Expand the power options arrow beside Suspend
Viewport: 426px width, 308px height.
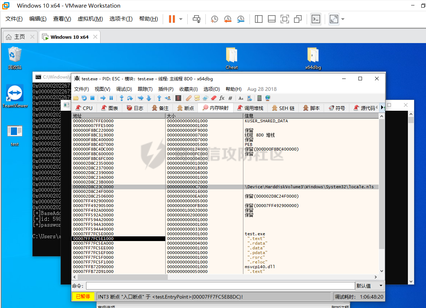181,19
